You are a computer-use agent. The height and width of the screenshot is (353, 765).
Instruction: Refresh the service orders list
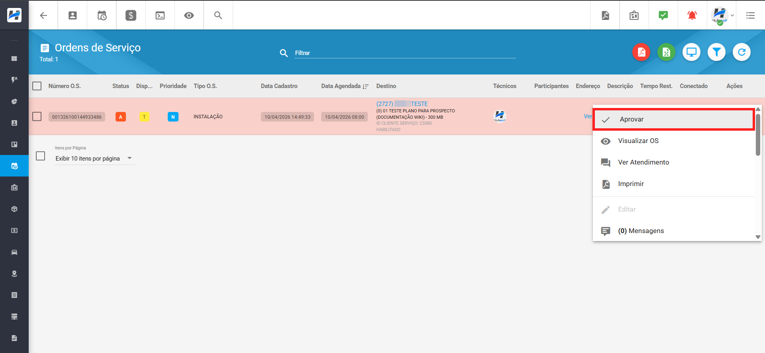coord(741,52)
